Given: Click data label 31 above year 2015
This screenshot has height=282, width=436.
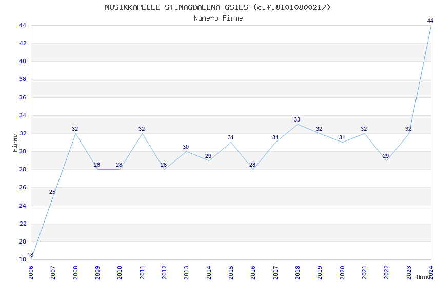Looking at the screenshot, I should click(x=230, y=137).
